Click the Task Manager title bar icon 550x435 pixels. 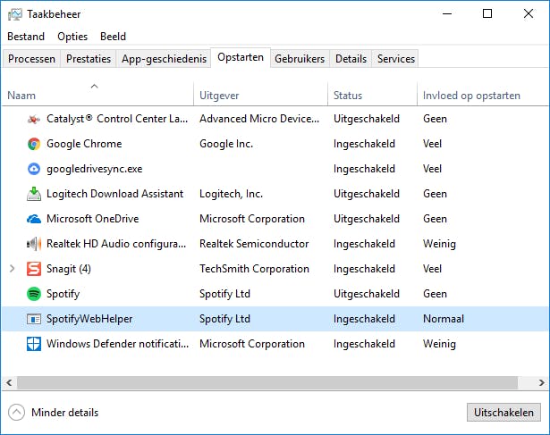tap(15, 14)
